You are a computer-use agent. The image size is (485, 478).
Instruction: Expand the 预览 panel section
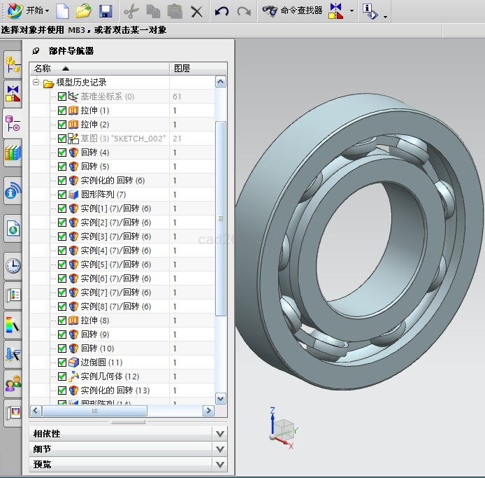coord(220,465)
